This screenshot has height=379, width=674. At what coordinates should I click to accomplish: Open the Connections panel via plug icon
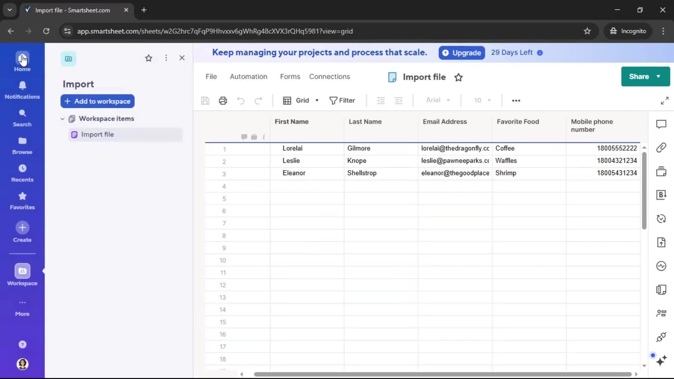click(x=662, y=337)
